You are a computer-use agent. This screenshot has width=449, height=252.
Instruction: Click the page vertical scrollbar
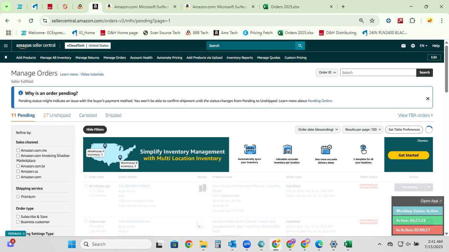point(446,69)
